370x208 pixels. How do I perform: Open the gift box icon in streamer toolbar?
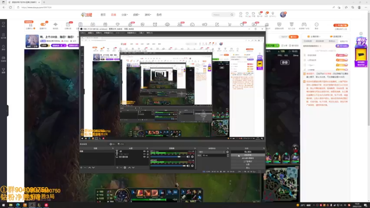pos(105,24)
